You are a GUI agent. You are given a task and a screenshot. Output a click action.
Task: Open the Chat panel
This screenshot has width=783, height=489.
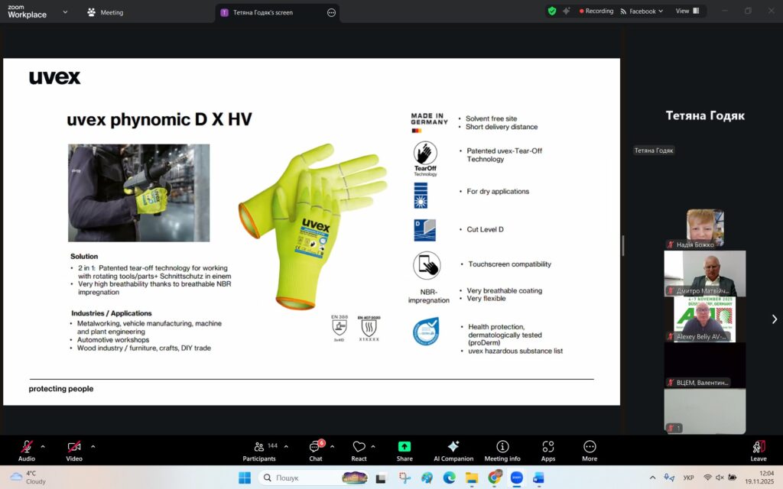(315, 450)
